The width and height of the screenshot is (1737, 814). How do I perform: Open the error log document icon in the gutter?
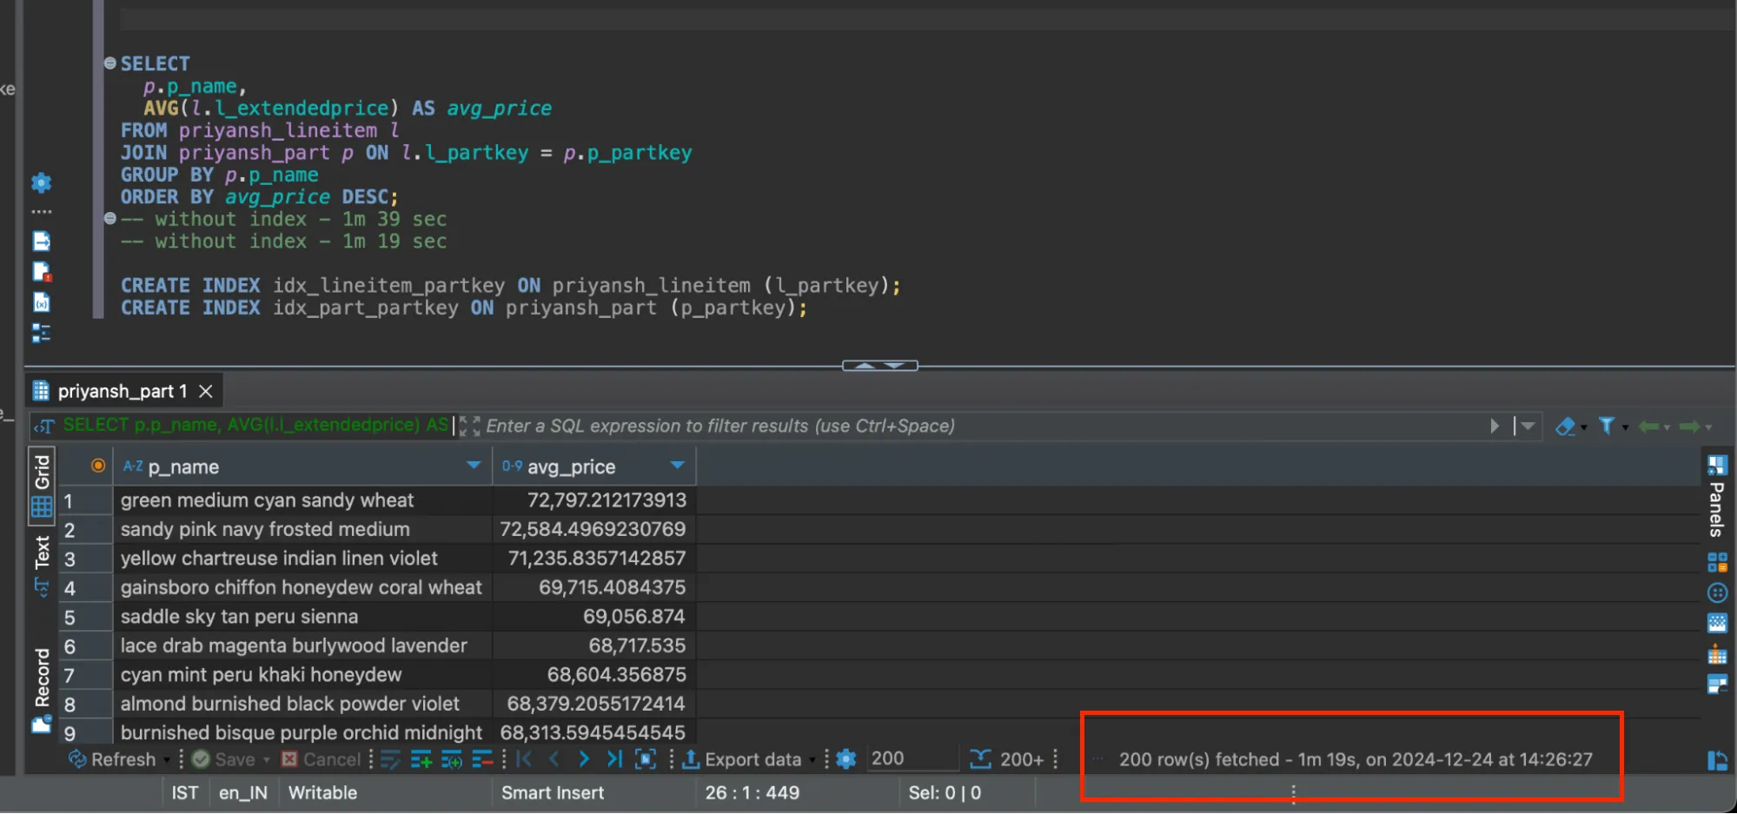[x=41, y=272]
